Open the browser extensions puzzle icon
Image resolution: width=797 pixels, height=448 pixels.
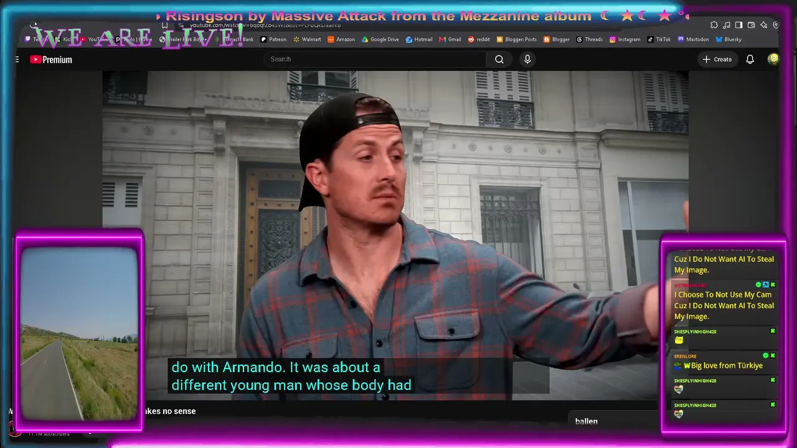click(714, 25)
